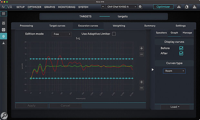Open the magnifier search icon
This screenshot has height=120, width=200.
(x=4, y=115)
